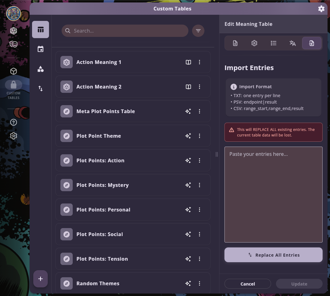Image resolution: width=330 pixels, height=296 pixels.
Task: Select the Plot Points: Action table row
Action: click(x=133, y=160)
